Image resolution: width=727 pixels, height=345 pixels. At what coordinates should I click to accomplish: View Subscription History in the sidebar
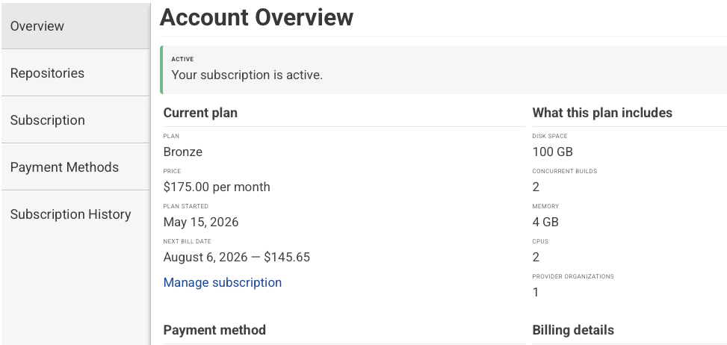click(x=75, y=214)
